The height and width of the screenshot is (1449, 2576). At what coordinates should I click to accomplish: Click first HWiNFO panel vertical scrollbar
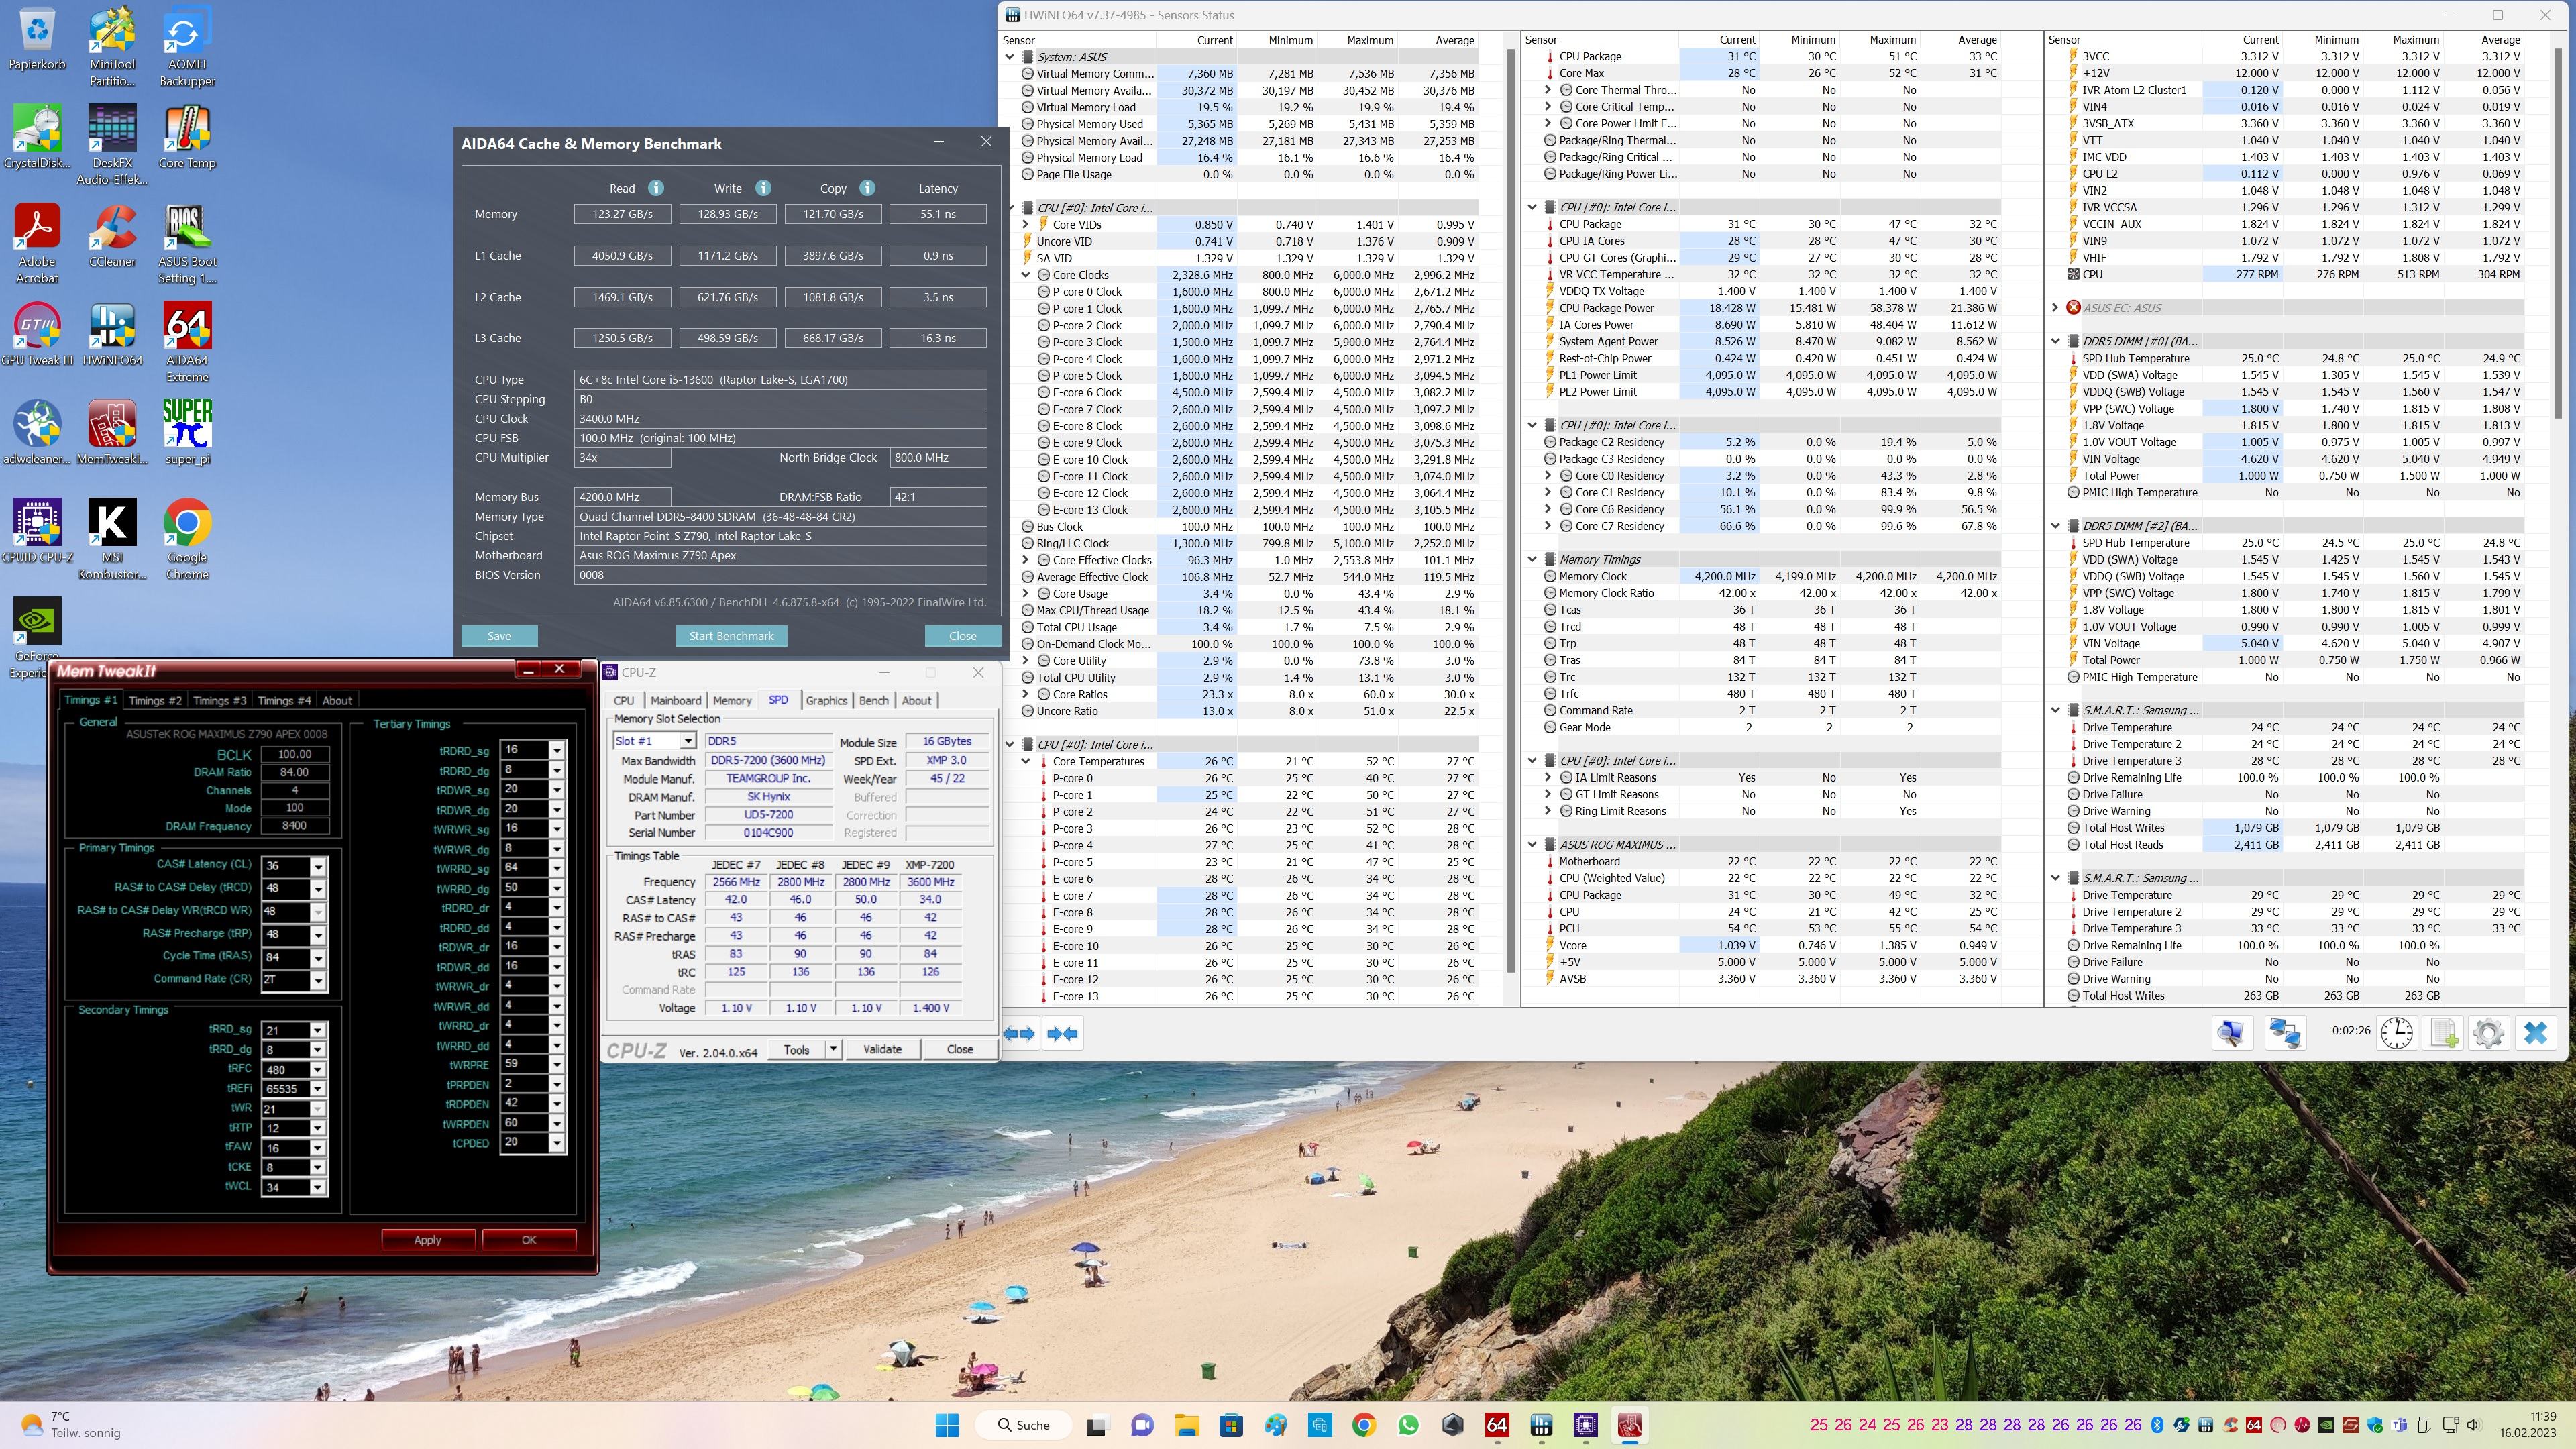click(x=1512, y=510)
